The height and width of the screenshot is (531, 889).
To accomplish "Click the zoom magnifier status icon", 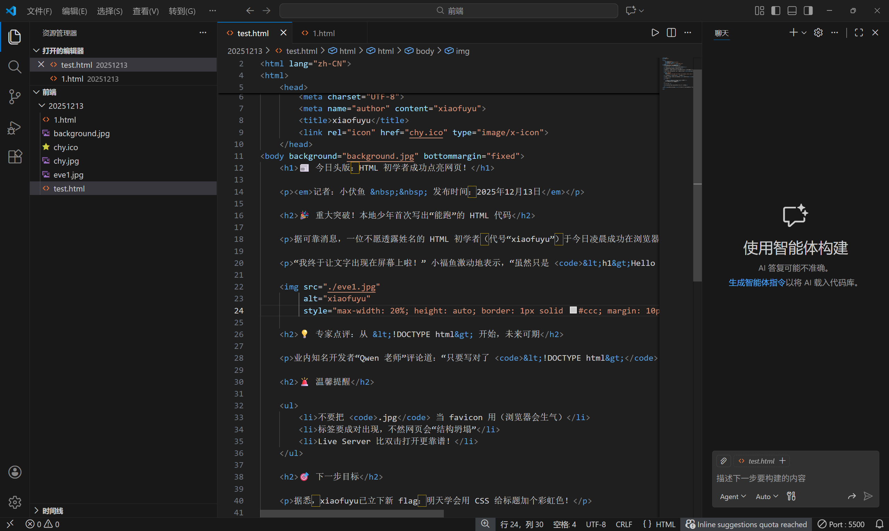I will (x=485, y=524).
